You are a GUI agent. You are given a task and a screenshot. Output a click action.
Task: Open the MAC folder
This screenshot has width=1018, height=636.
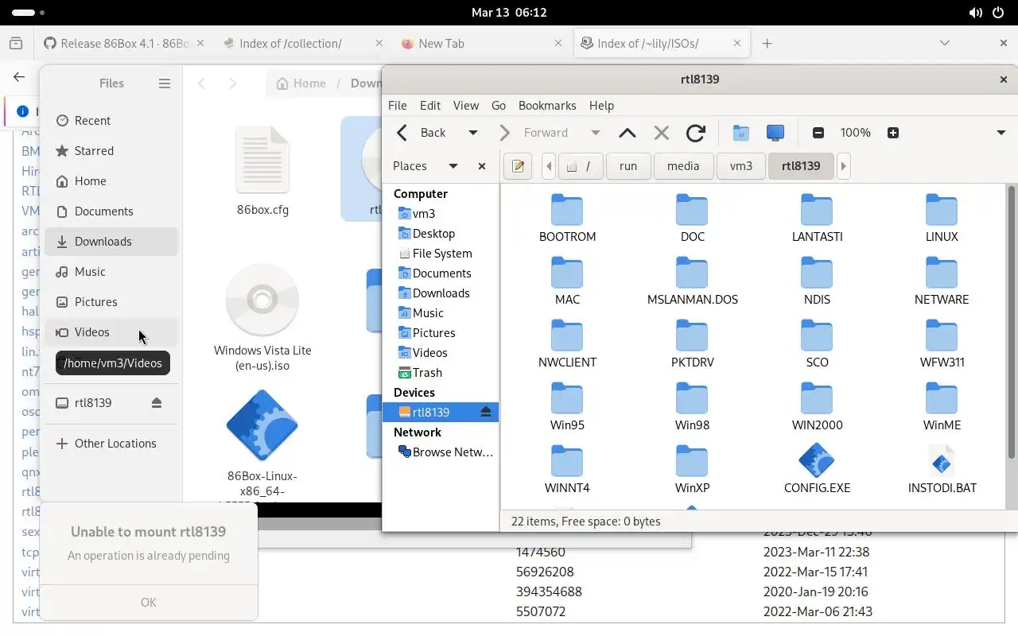[567, 281]
